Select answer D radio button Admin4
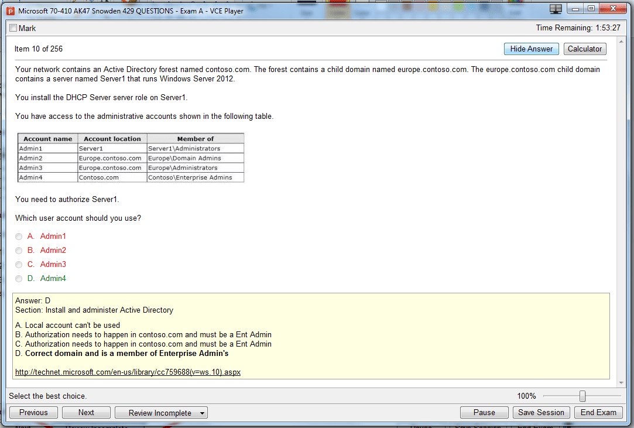The width and height of the screenshot is (634, 428). pos(19,279)
